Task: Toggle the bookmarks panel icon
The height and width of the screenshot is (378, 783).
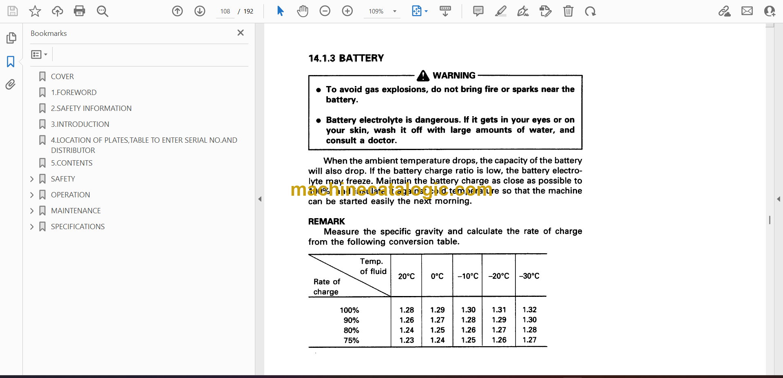Action: [x=11, y=62]
